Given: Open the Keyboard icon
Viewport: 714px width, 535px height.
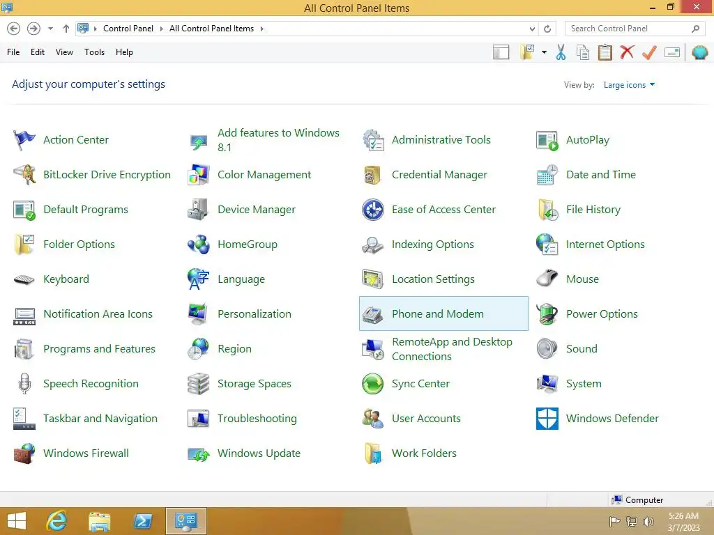Looking at the screenshot, I should tap(24, 279).
